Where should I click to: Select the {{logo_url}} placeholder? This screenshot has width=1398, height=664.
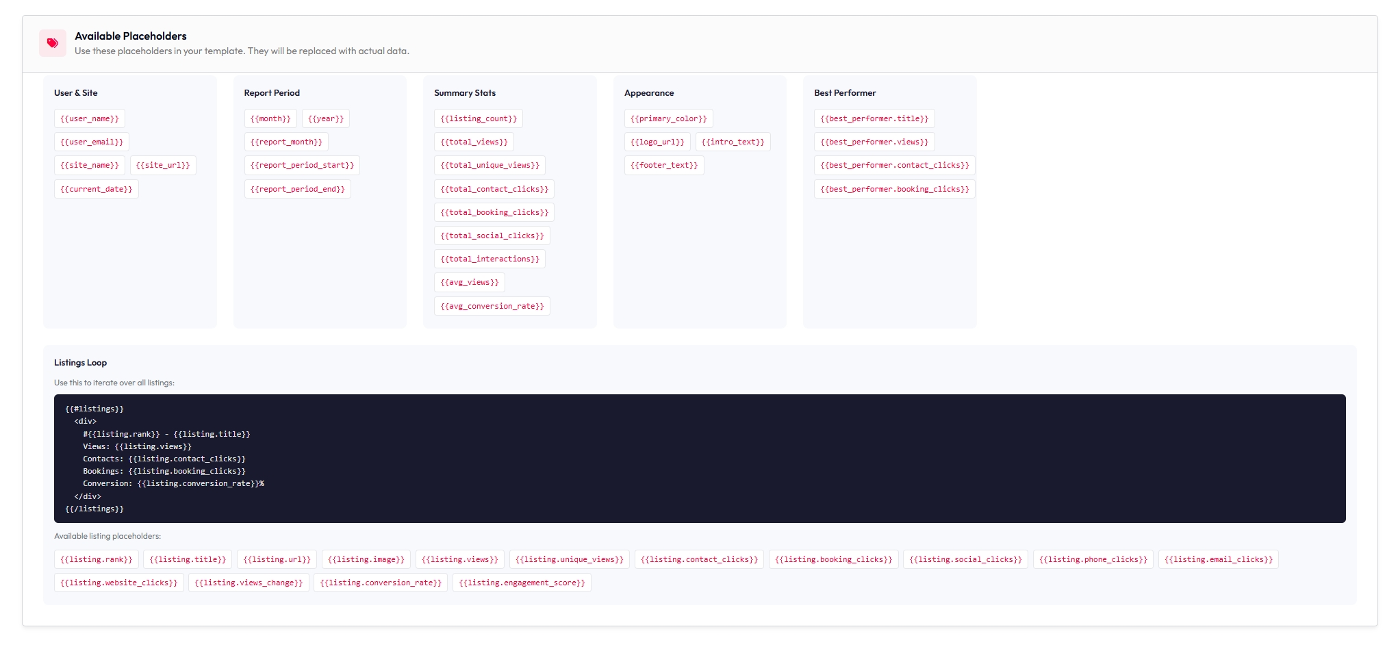coord(657,142)
